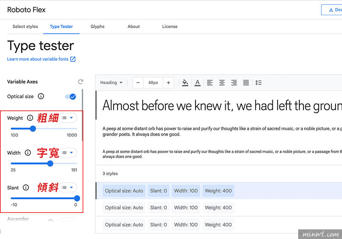Viewport: 342px width, 239px height.
Task: Click the external link icon beside Learn more
Action: pos(73,59)
